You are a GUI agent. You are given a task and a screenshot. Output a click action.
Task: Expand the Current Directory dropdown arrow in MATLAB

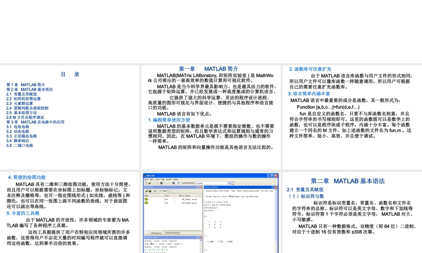point(229,183)
